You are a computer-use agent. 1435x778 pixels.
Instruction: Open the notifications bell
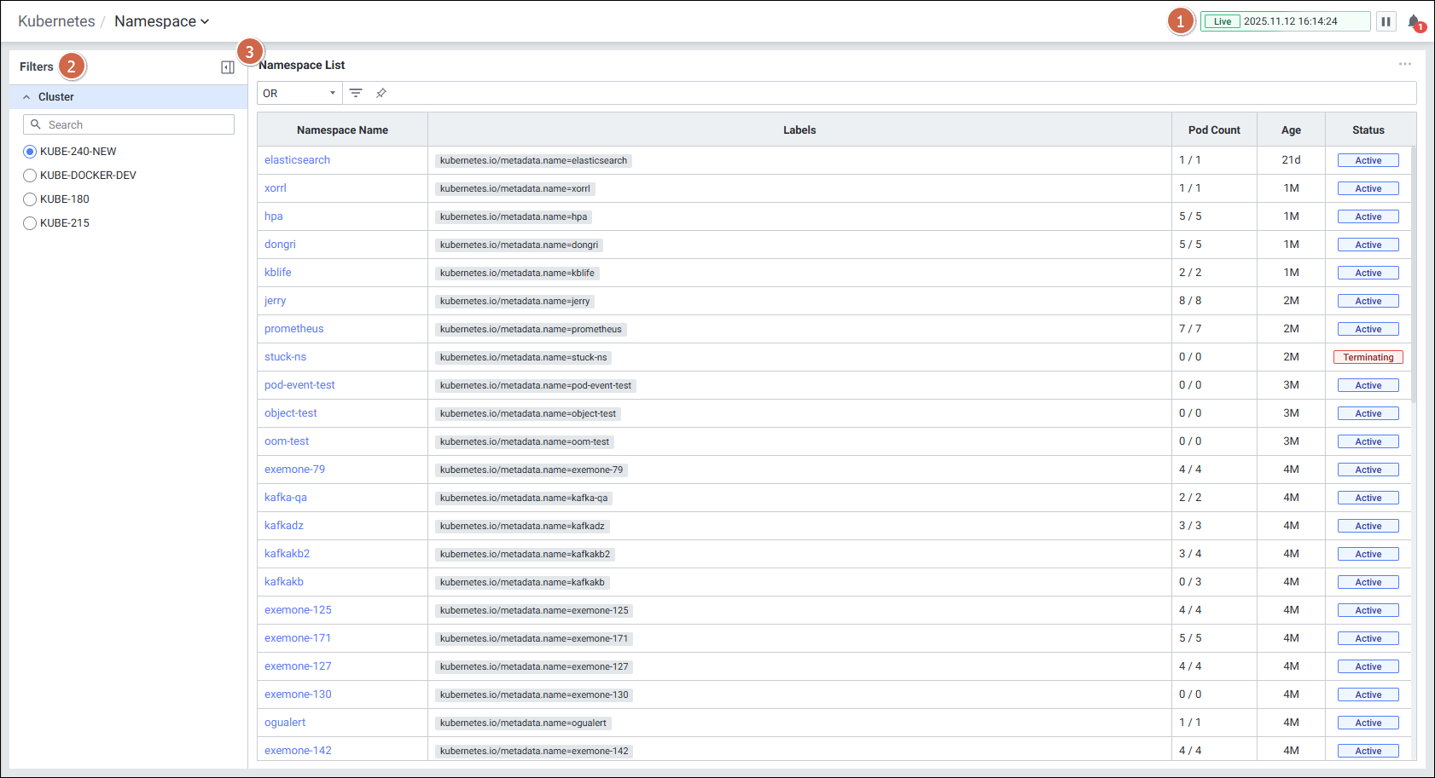pyautogui.click(x=1414, y=22)
